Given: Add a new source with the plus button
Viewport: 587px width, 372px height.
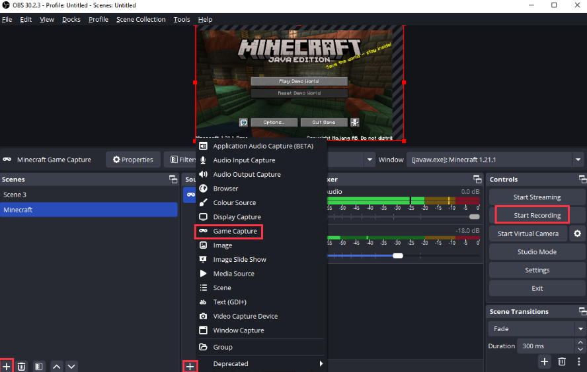Looking at the screenshot, I should (x=190, y=367).
